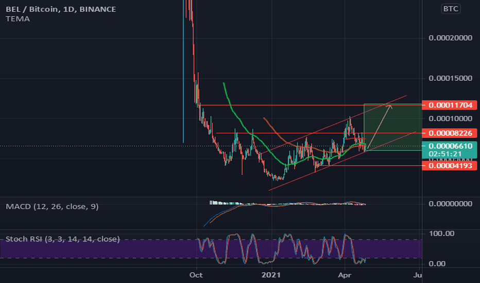Select the green long position projection box
Image resolution: width=480 pixels, height=283 pixels.
pos(393,127)
